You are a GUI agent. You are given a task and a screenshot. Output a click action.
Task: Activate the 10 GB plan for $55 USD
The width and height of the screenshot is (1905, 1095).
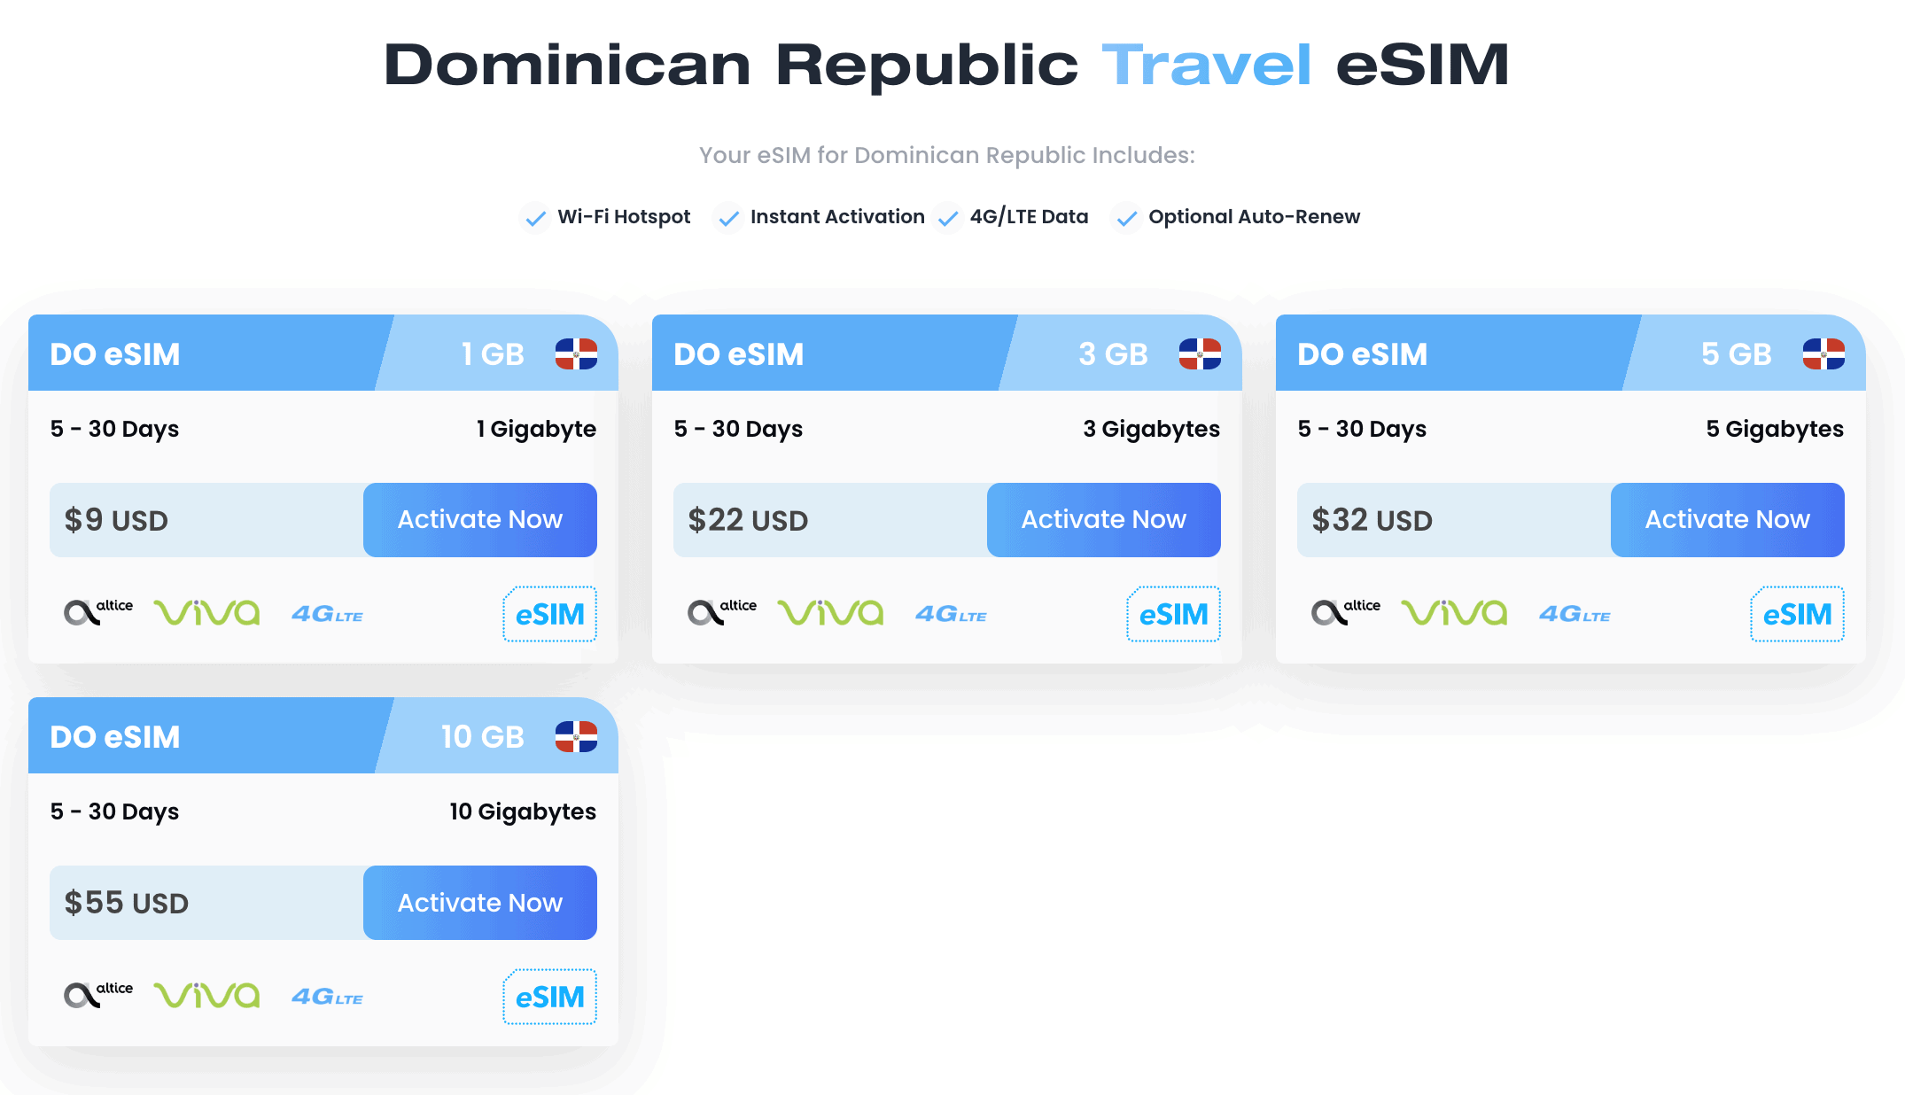pos(479,903)
